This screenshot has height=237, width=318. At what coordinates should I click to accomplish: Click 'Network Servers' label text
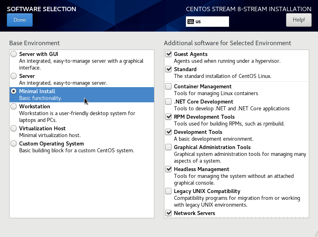click(194, 213)
